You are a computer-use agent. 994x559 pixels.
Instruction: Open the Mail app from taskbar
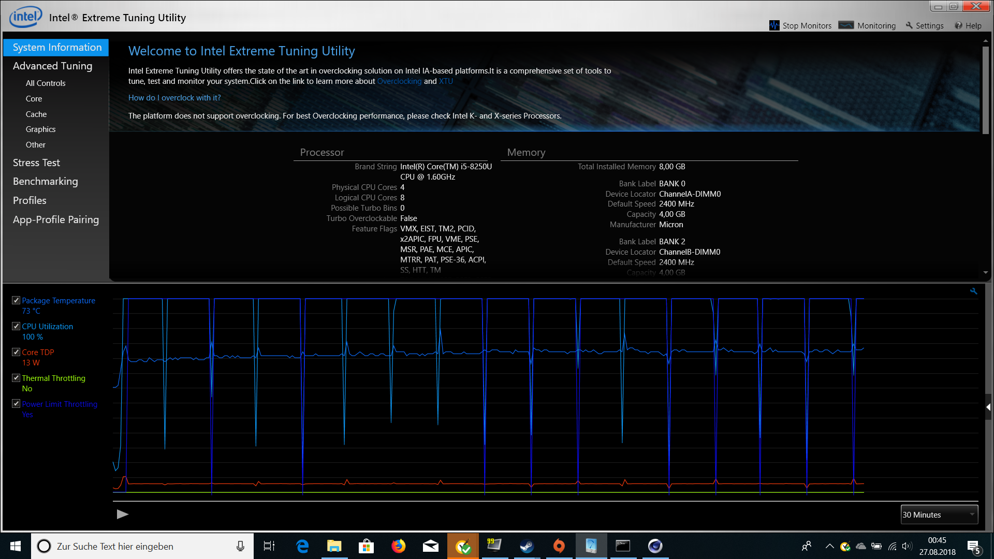point(431,546)
